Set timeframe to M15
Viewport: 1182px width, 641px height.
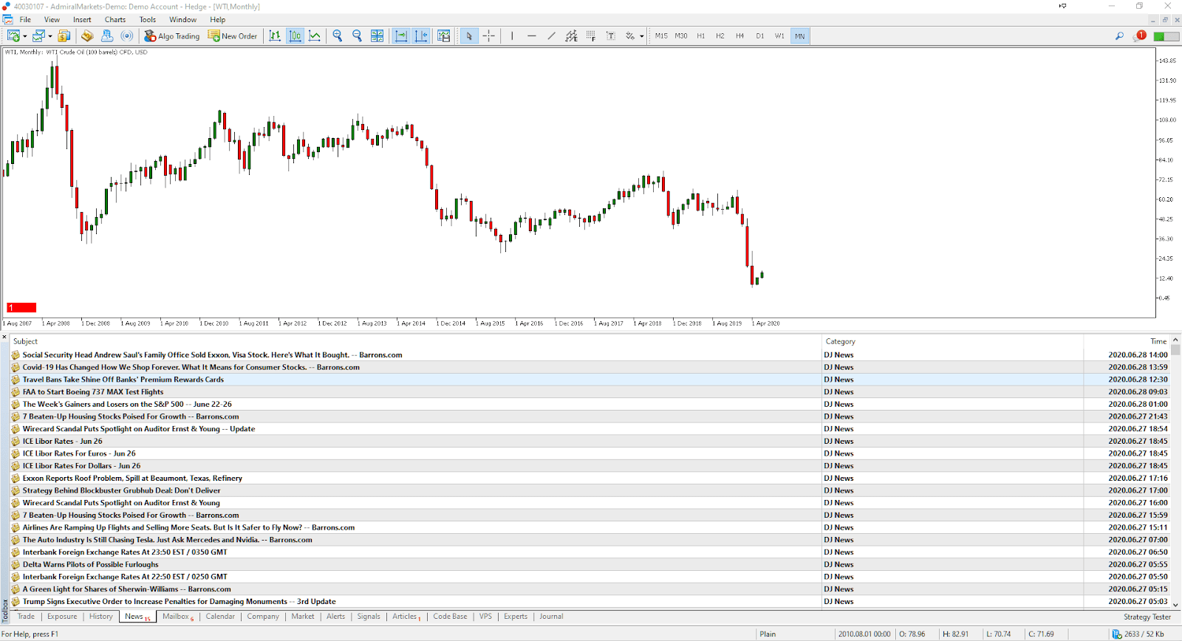(661, 35)
